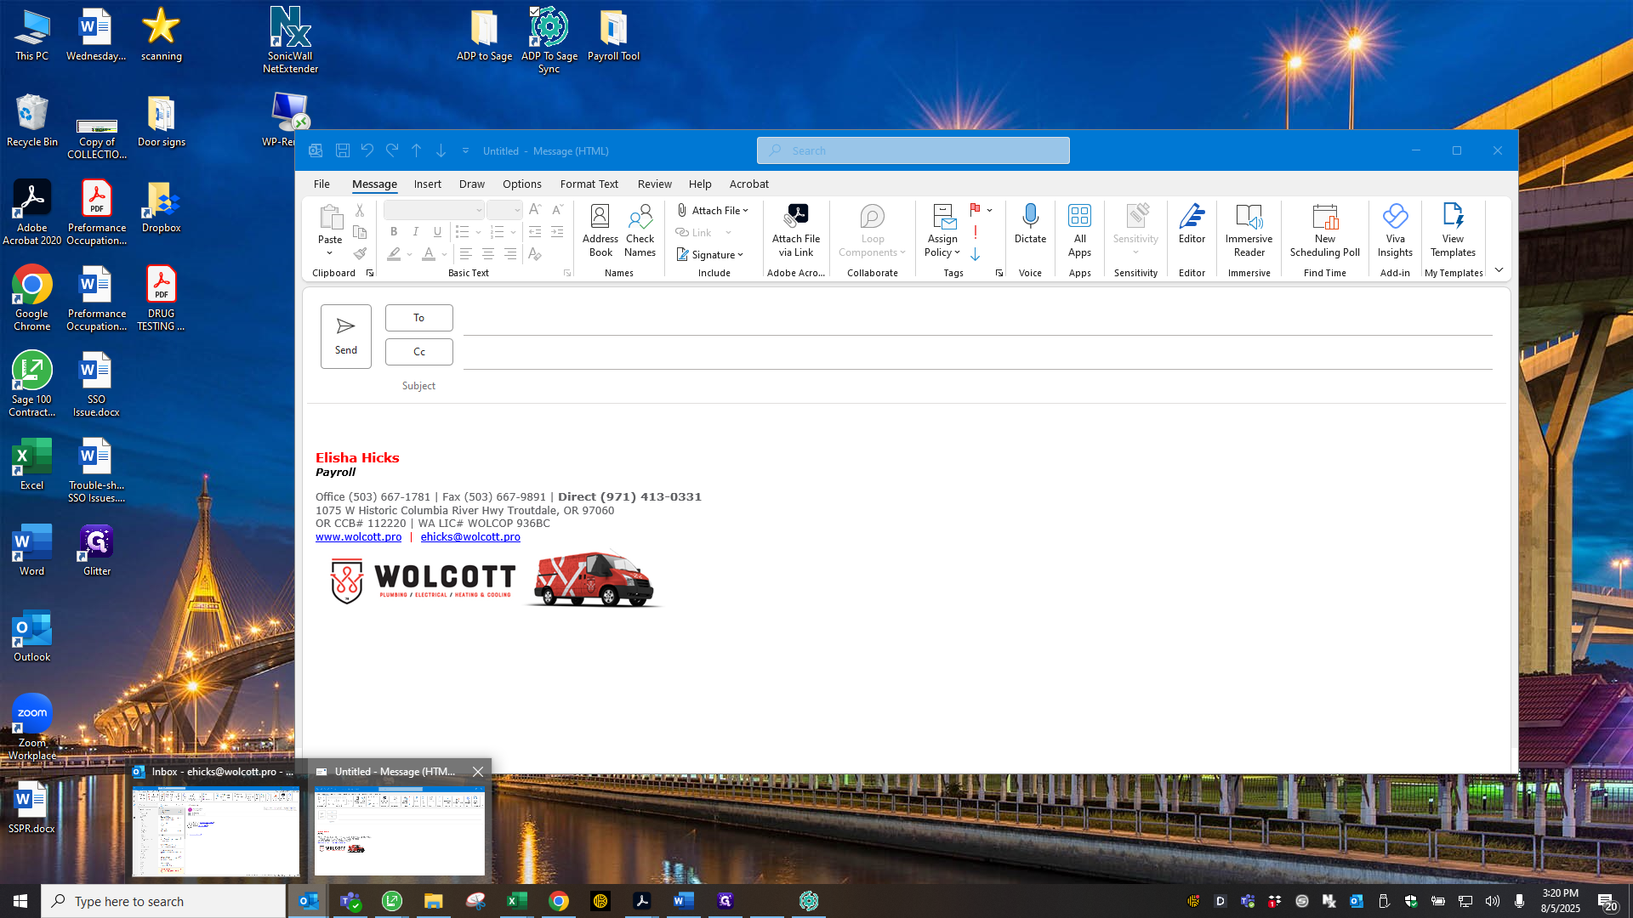Click the Undo icon

click(367, 150)
